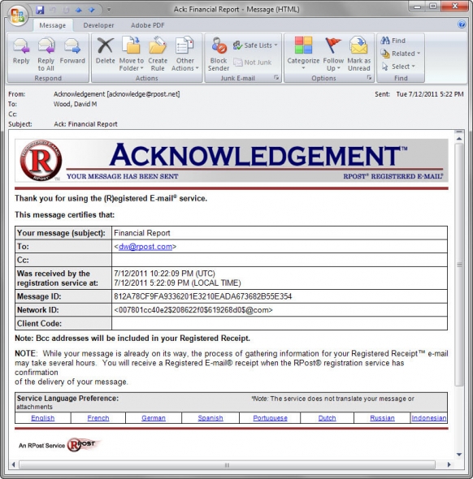Click the sent date Tue 7/12/2011 5:22 PM

(430, 94)
